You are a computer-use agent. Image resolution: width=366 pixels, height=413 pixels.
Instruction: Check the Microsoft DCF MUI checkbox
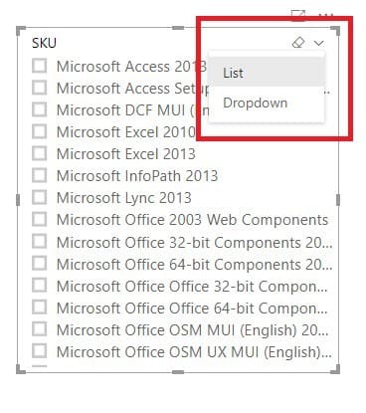pyautogui.click(x=39, y=109)
